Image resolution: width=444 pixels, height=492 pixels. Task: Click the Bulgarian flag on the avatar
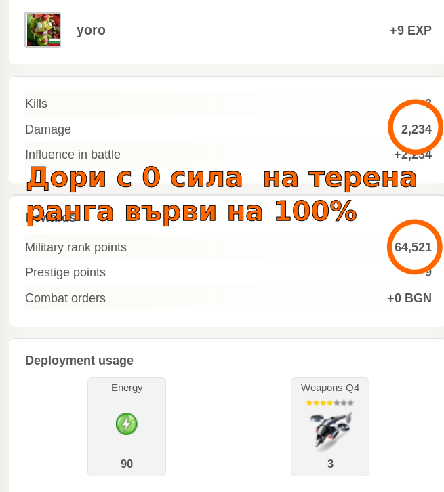point(54,42)
